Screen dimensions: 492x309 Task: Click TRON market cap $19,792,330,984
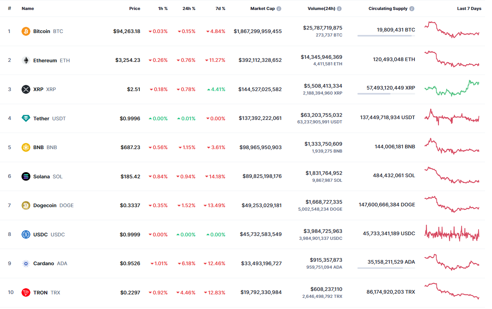pos(261,292)
